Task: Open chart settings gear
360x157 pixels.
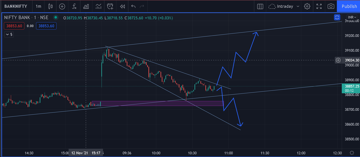Action: tap(307, 6)
